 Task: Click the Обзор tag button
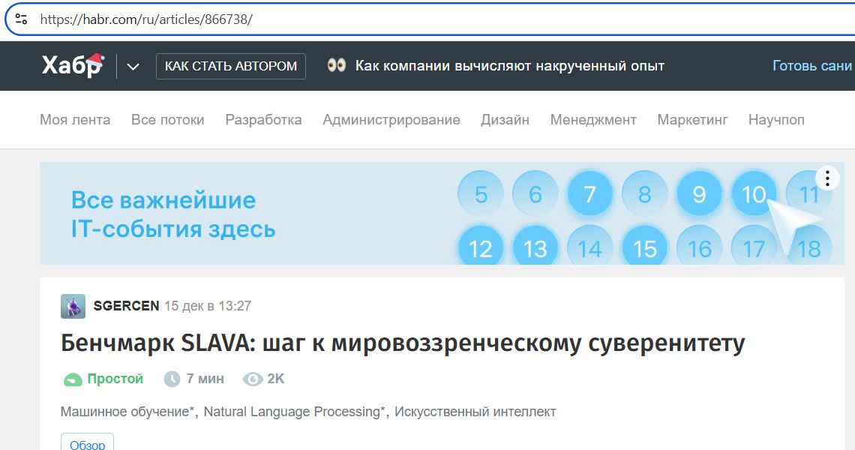(87, 442)
